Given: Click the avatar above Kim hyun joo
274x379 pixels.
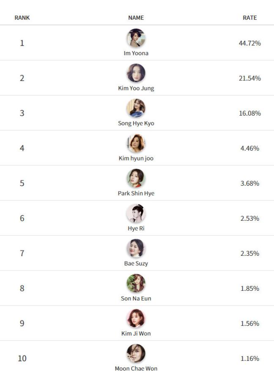Looking at the screenshot, I should (x=136, y=143).
